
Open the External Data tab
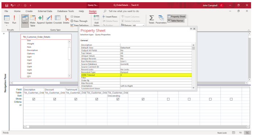[45, 11]
